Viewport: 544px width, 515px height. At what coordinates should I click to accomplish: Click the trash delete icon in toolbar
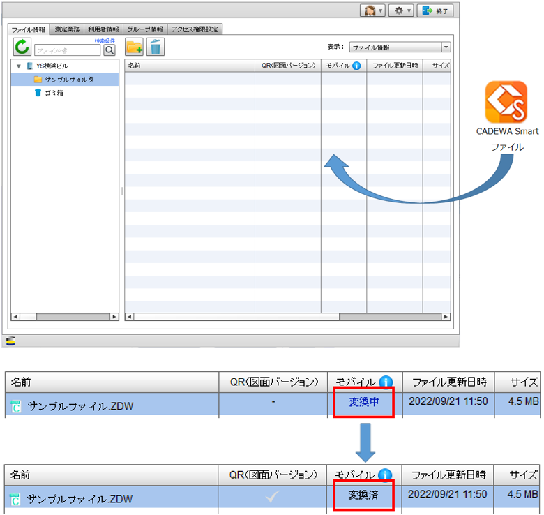[156, 47]
